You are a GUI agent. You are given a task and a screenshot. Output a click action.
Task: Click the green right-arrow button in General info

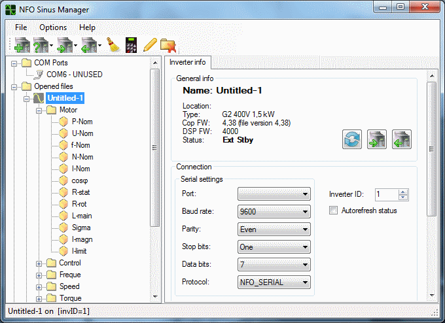(377, 139)
